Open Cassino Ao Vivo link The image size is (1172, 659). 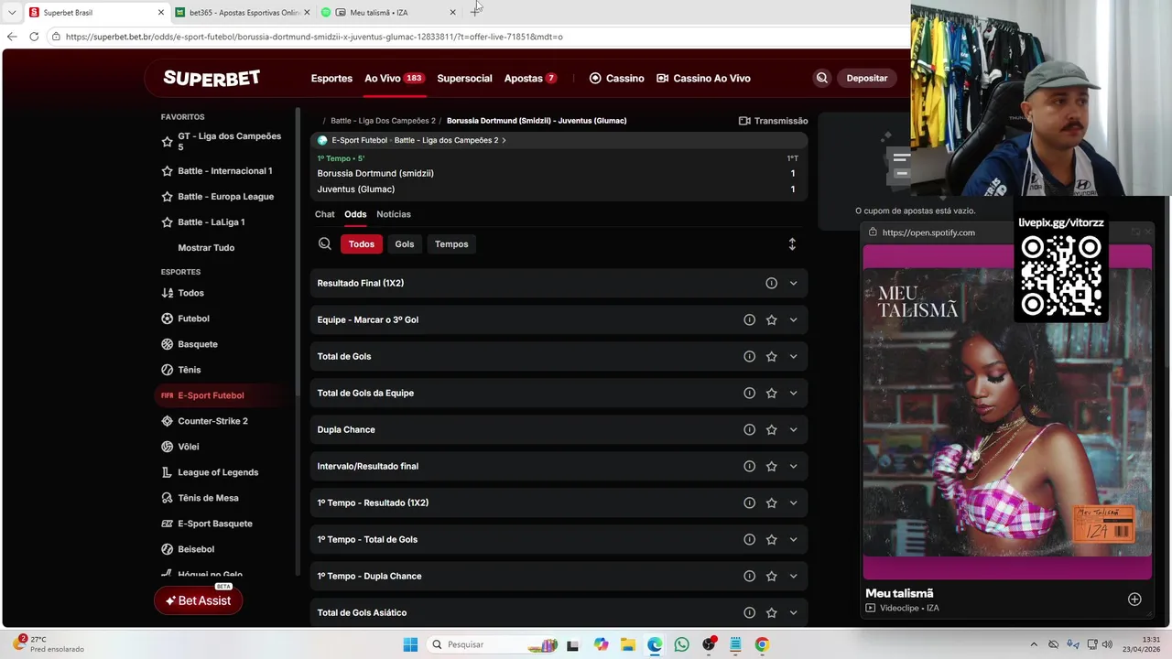pyautogui.click(x=704, y=78)
